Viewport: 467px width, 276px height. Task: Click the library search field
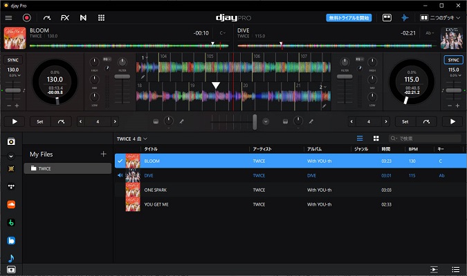point(425,139)
